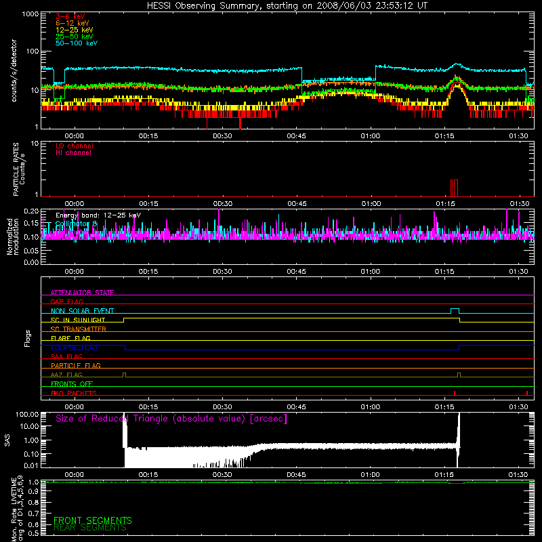Click the SAS white spike near 01:18
Viewport: 542px width, 542px height.
point(459,440)
